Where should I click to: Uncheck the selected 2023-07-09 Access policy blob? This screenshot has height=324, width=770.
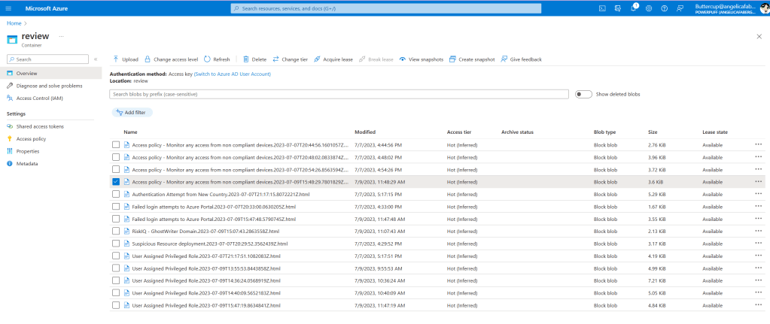pyautogui.click(x=115, y=181)
